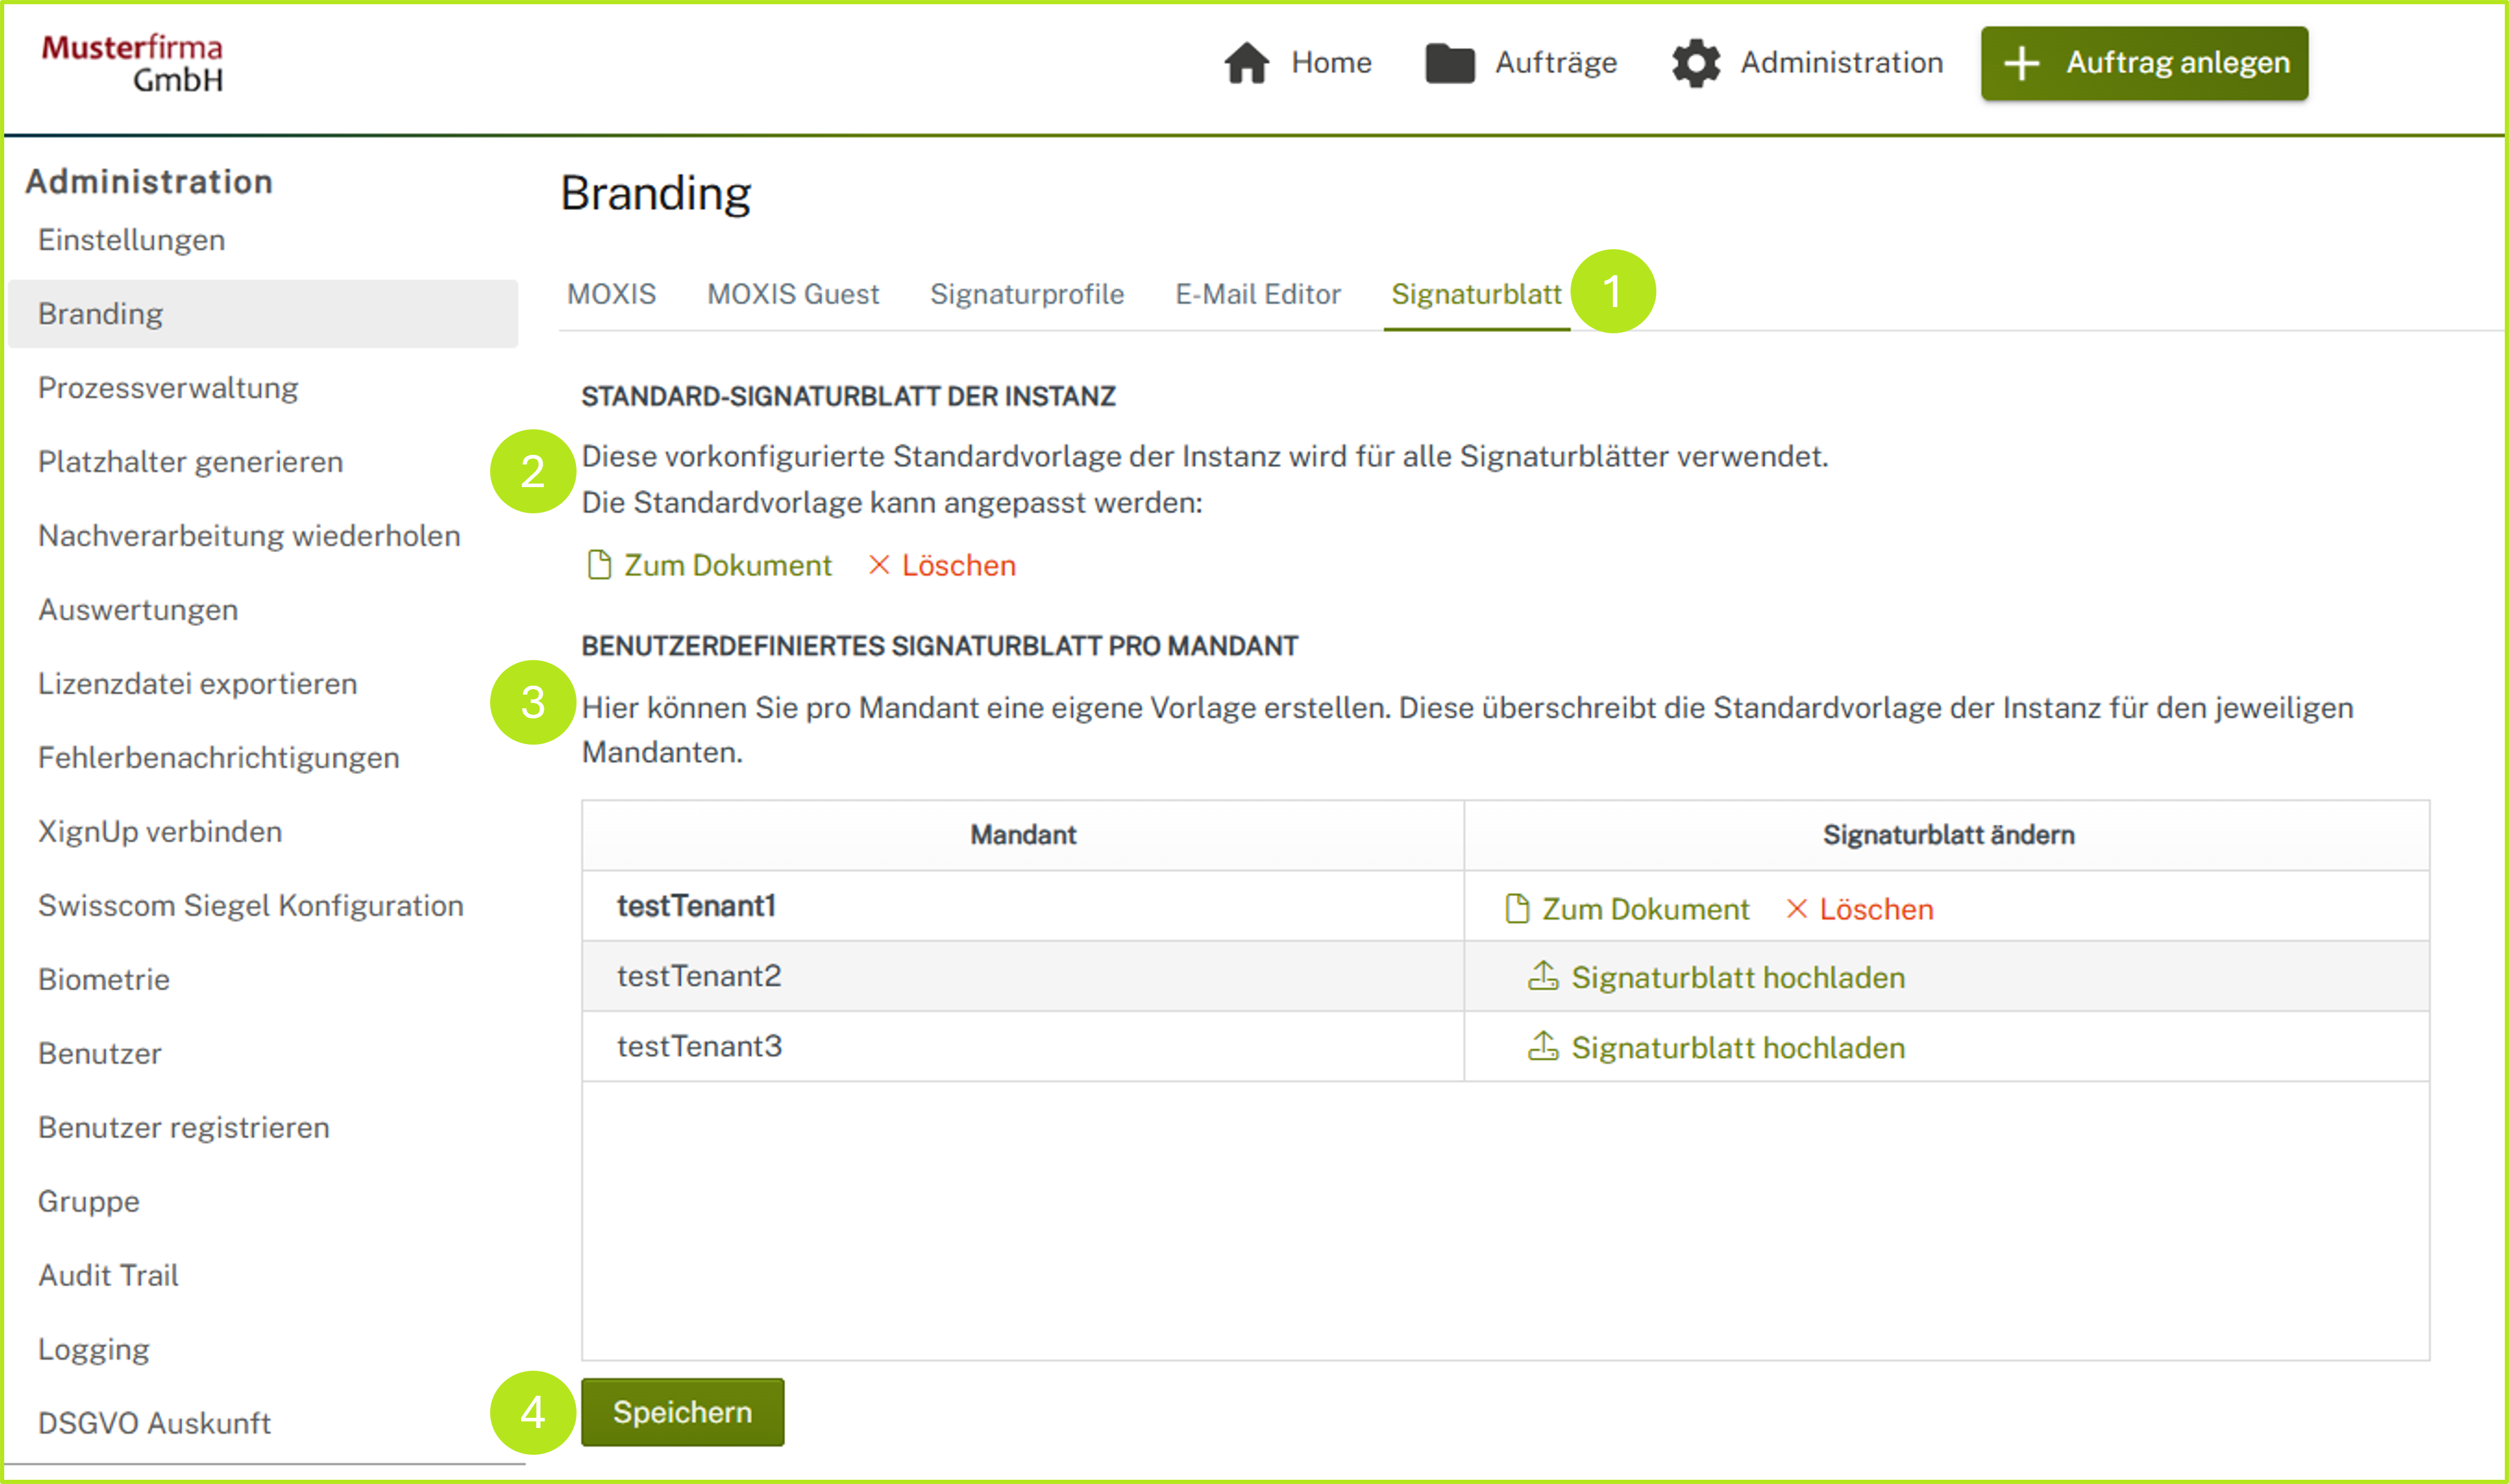Click red X icon in testTenant1 row
The width and height of the screenshot is (2509, 1484).
(x=1796, y=908)
